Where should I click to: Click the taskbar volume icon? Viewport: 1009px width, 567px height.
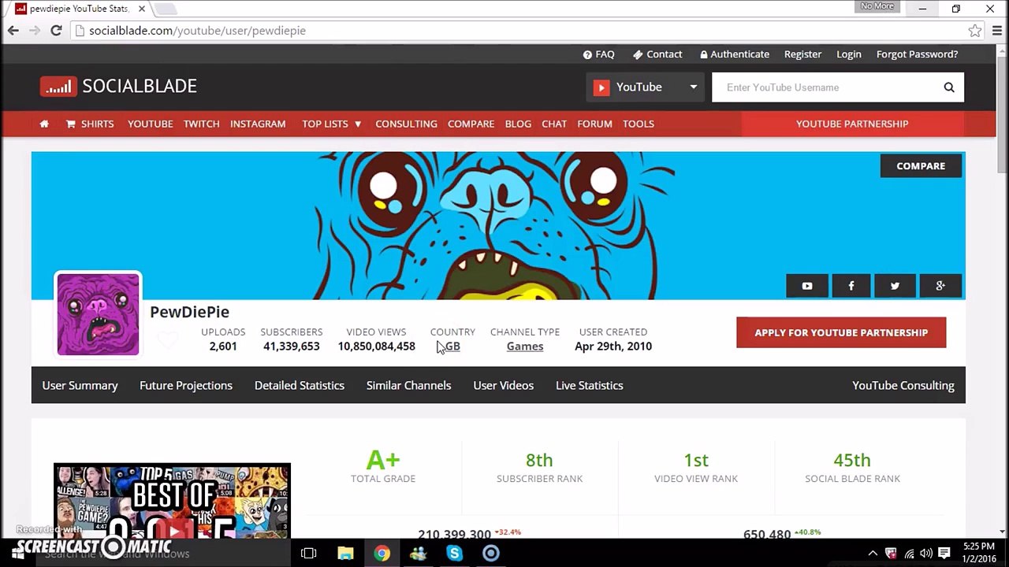pos(926,554)
